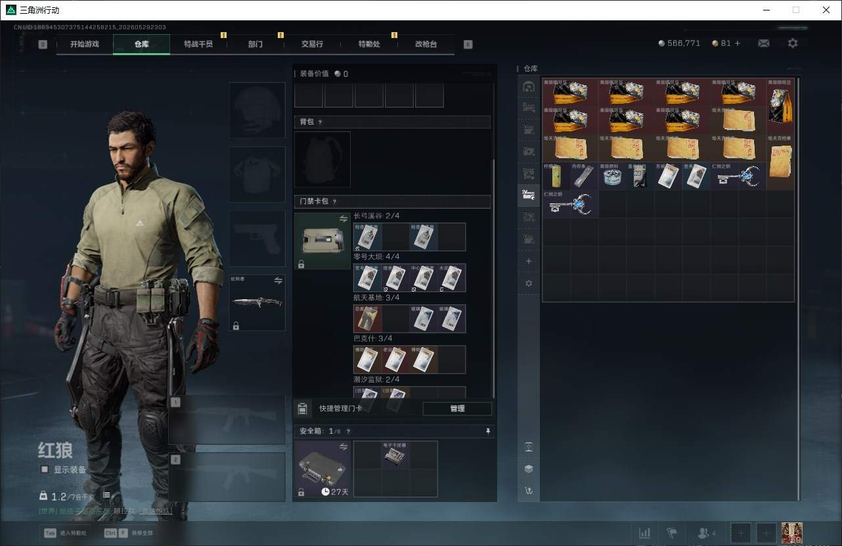Select the tall 哈夫克档案 document item

pyautogui.click(x=780, y=162)
